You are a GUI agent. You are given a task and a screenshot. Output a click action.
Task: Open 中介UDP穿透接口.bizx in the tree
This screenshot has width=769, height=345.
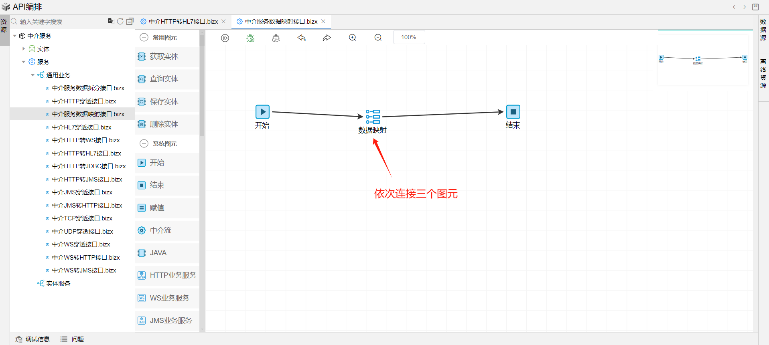[x=83, y=232]
